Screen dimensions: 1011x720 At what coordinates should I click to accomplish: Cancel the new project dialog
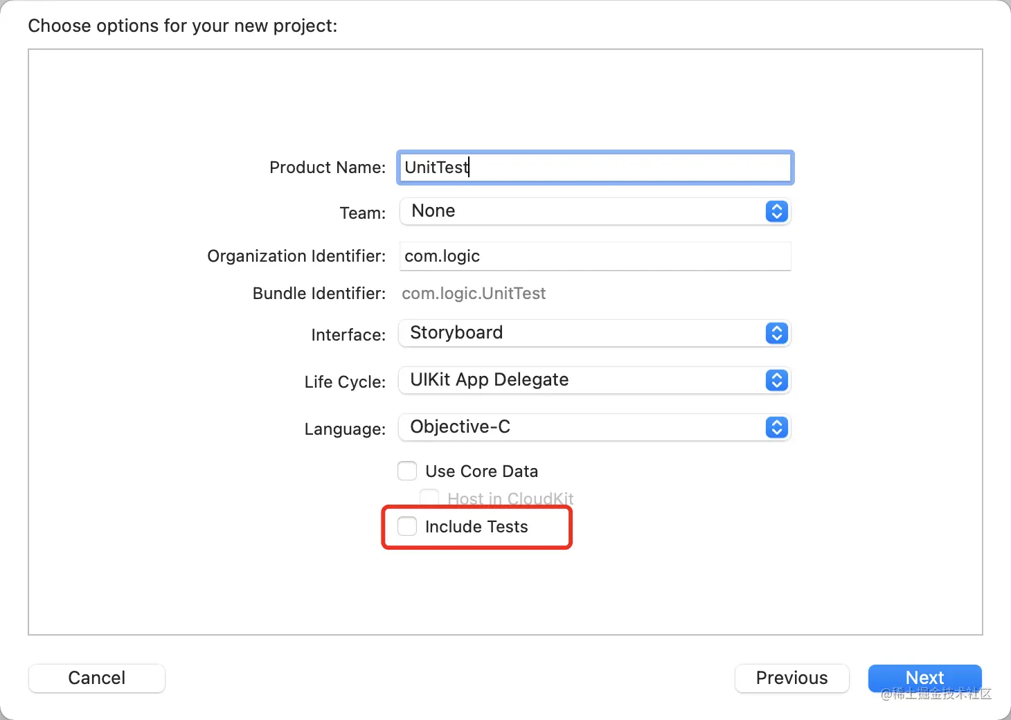coord(97,678)
